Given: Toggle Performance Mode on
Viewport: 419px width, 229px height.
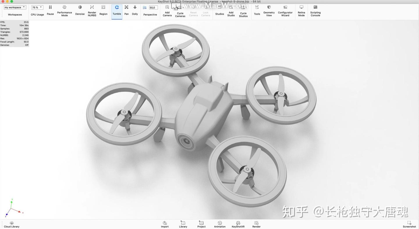Looking at the screenshot, I should point(64,7).
